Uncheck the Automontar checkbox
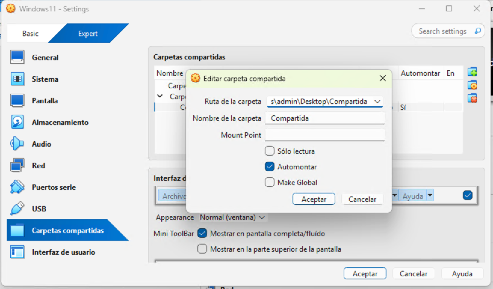The width and height of the screenshot is (493, 289). pos(269,166)
